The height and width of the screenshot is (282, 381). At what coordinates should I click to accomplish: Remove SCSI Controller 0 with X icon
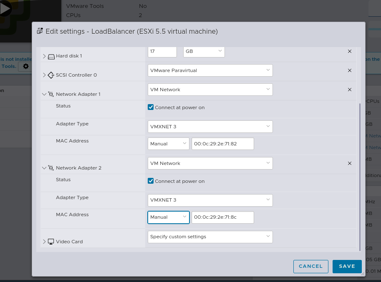coord(350,70)
